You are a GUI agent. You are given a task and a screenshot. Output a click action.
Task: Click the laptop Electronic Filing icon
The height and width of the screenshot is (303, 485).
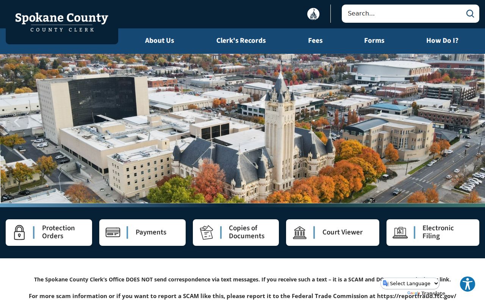[400, 233]
